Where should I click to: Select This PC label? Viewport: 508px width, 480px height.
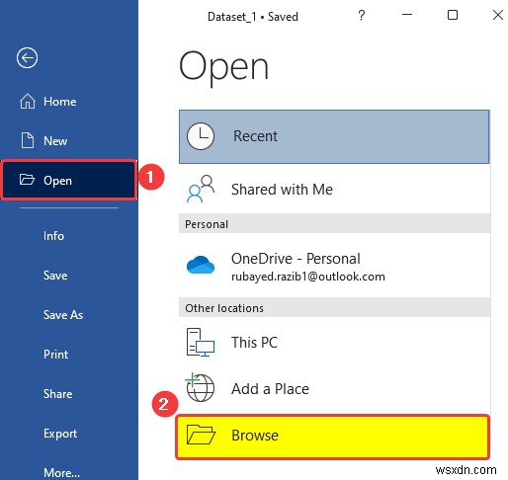click(254, 343)
